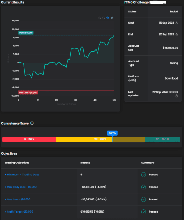
Task: Click the clock icon beside Start date
Action: (177, 23)
